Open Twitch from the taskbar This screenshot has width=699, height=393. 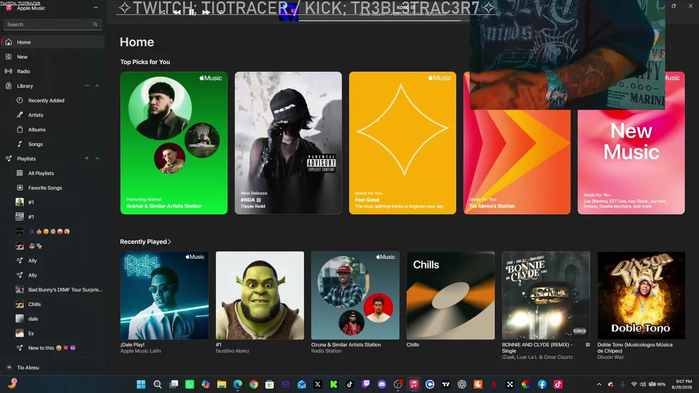click(366, 384)
